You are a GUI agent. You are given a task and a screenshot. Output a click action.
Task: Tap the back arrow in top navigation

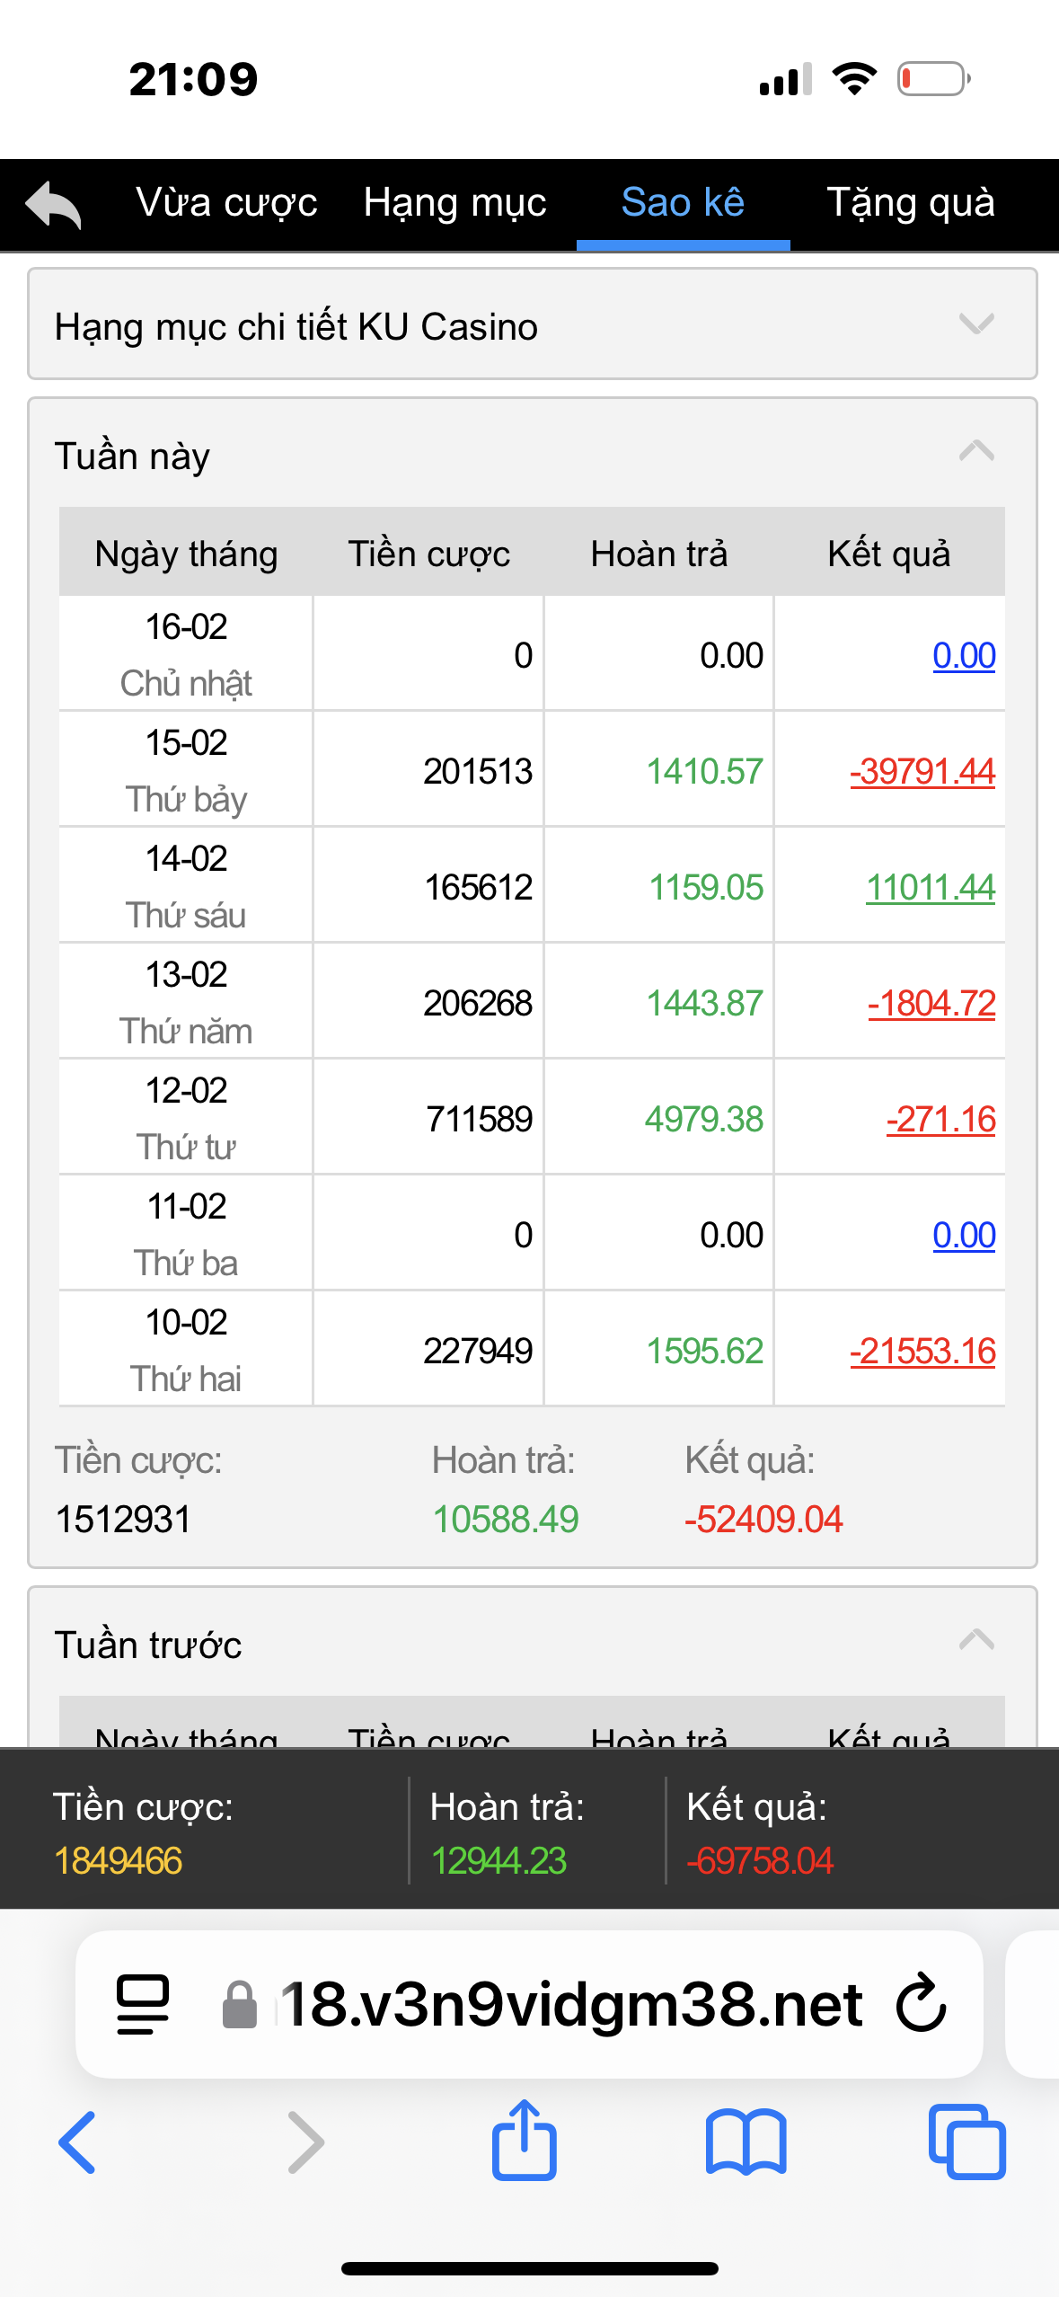[x=54, y=204]
